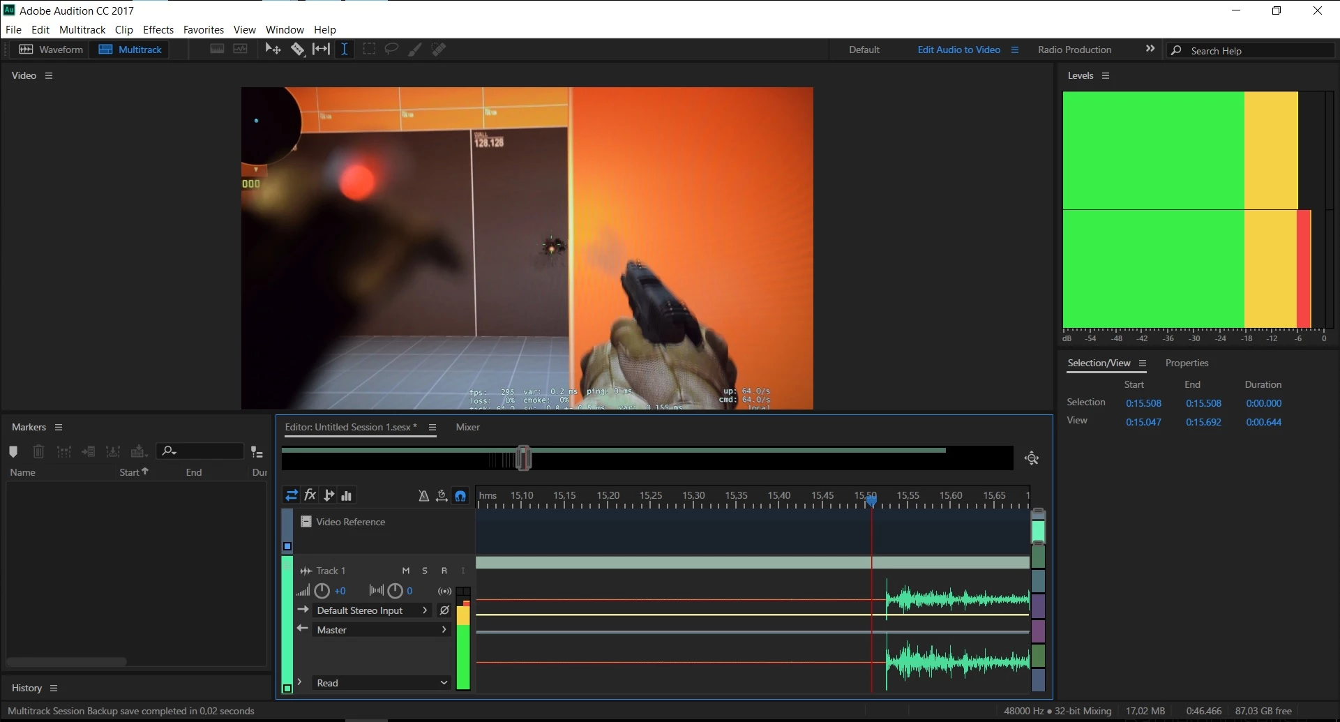This screenshot has width=1340, height=722.
Task: Toggle timeline snapping magnet
Action: [460, 495]
